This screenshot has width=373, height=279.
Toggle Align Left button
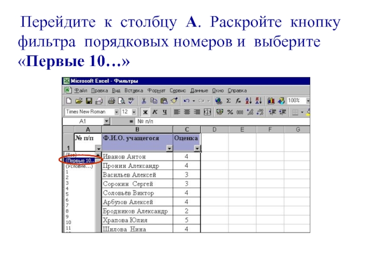(x=177, y=112)
